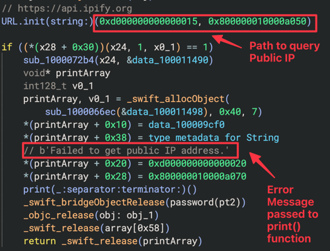Click the void* printArray variable declaration
The width and height of the screenshot is (330, 251).
tap(67, 74)
